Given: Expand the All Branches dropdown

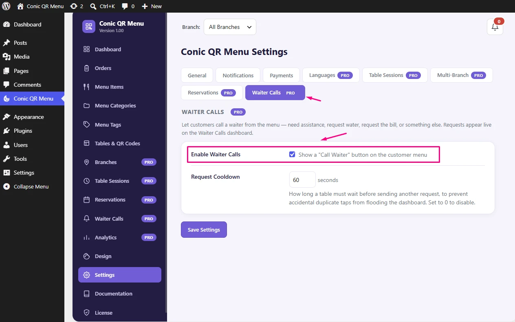Looking at the screenshot, I should tap(230, 27).
